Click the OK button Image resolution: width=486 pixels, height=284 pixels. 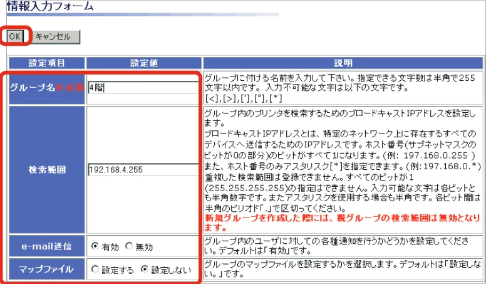click(x=15, y=36)
